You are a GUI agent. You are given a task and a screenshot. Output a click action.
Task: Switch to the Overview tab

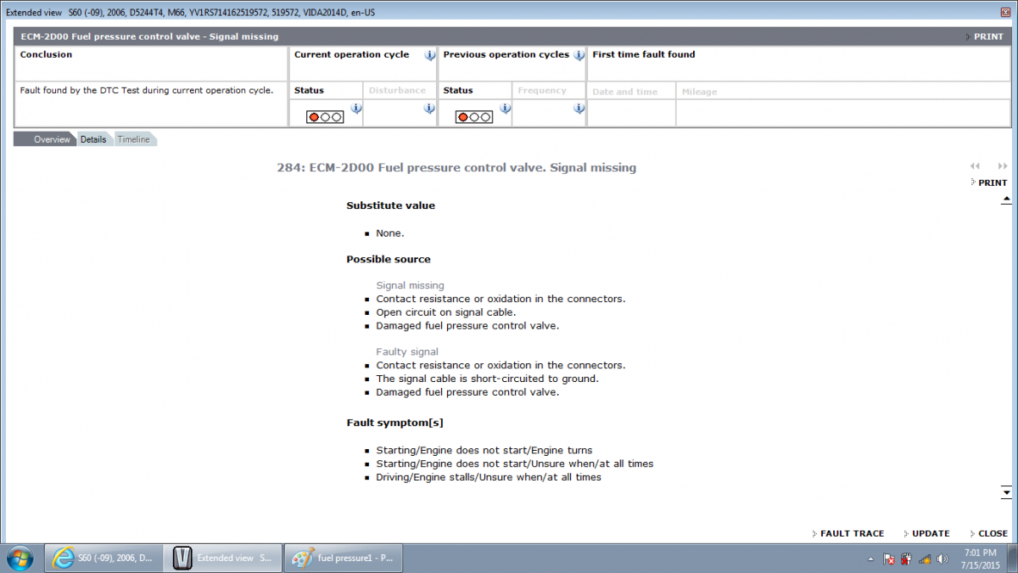coord(45,139)
